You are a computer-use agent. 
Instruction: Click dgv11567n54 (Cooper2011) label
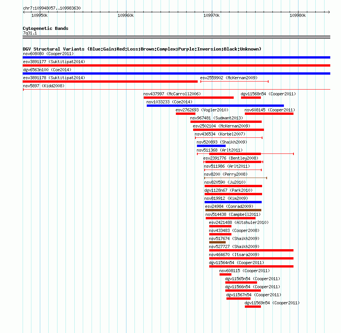[254, 295]
